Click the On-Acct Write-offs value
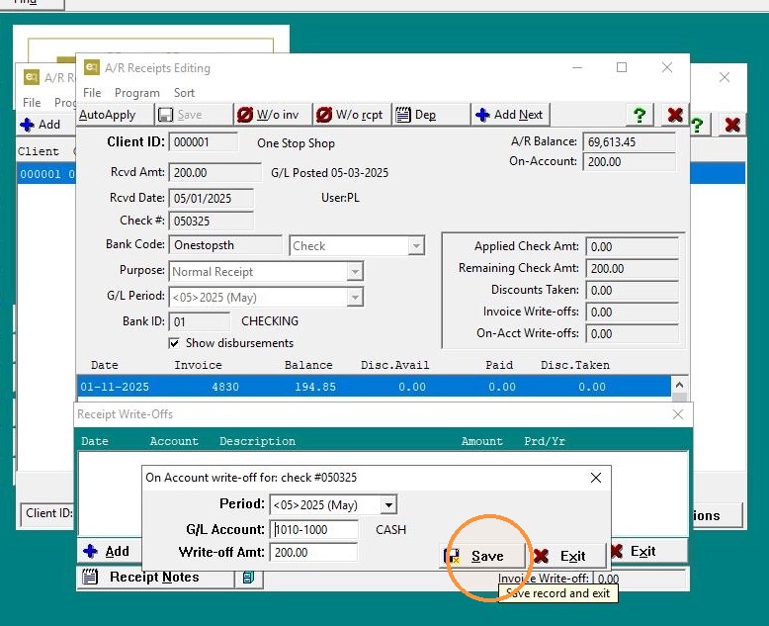Viewport: 769px width, 626px height. coord(633,333)
